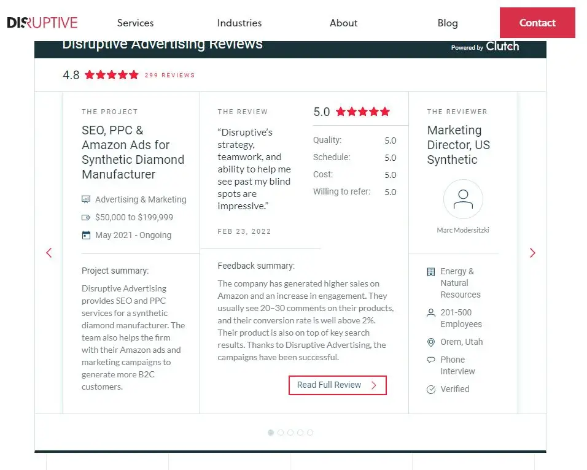This screenshot has height=470, width=587.
Task: Select the third carousel dot
Action: [x=290, y=433]
